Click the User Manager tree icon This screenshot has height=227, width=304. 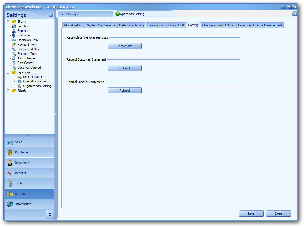click(x=20, y=77)
